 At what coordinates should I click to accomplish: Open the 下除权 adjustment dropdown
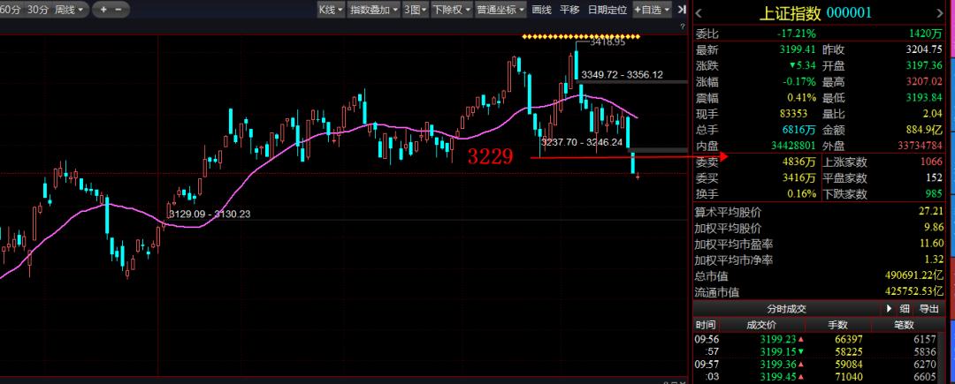(x=451, y=9)
